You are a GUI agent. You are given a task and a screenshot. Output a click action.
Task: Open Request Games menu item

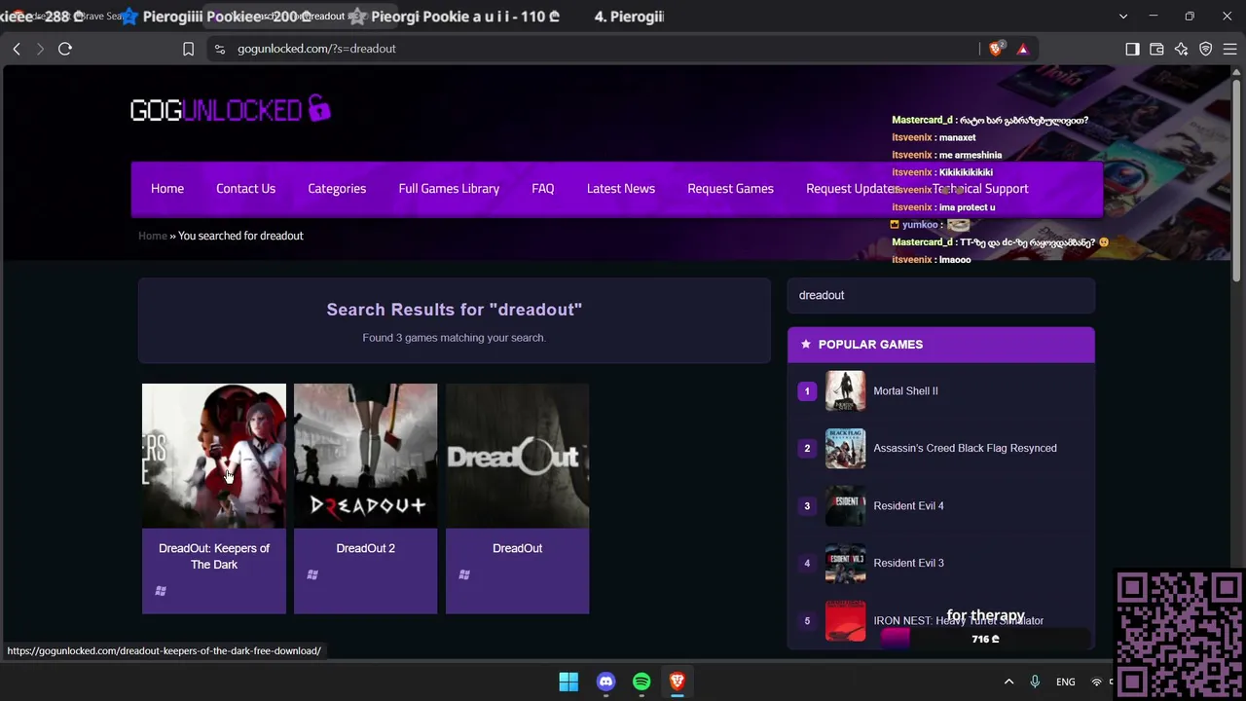(x=730, y=189)
